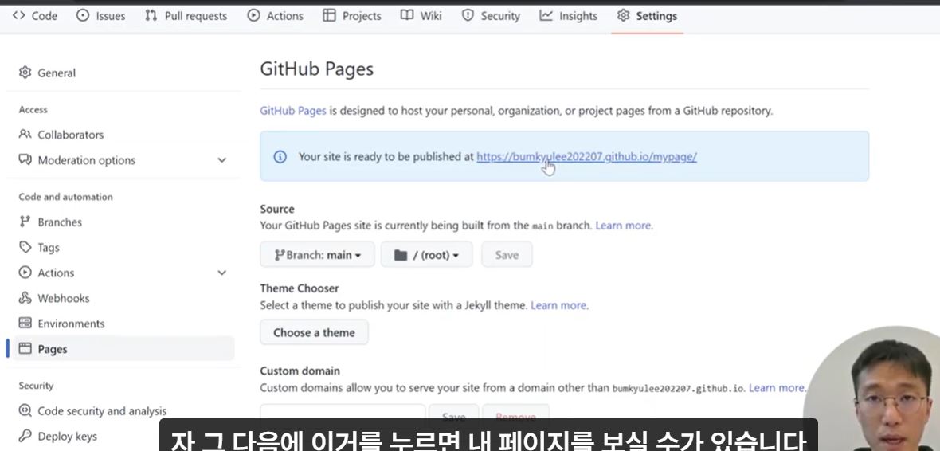Expand the sidebar Actions chevron

click(221, 273)
